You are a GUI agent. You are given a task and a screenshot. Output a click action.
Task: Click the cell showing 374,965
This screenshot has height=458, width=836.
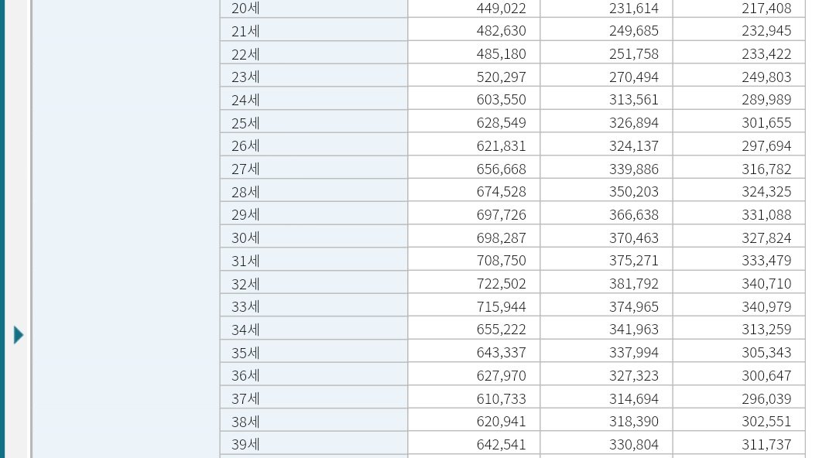(x=634, y=306)
